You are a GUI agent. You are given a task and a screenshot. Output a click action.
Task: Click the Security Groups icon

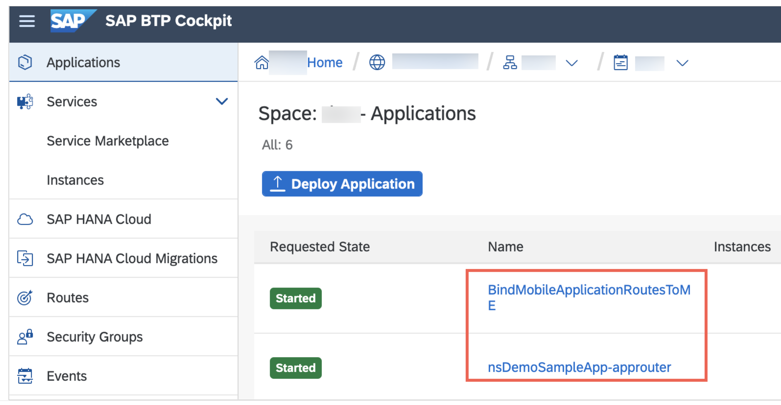(x=24, y=336)
